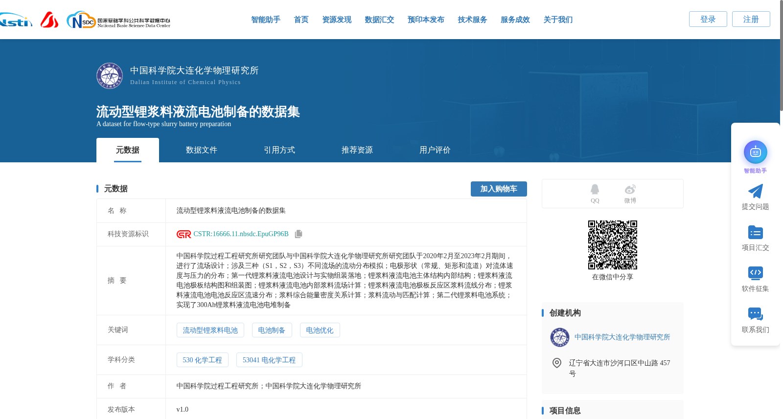Click the 登录 button
783x419 pixels.
point(708,19)
